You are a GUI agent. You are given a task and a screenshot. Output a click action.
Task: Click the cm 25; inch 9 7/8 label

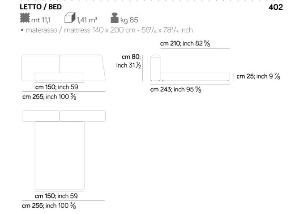coord(258,77)
